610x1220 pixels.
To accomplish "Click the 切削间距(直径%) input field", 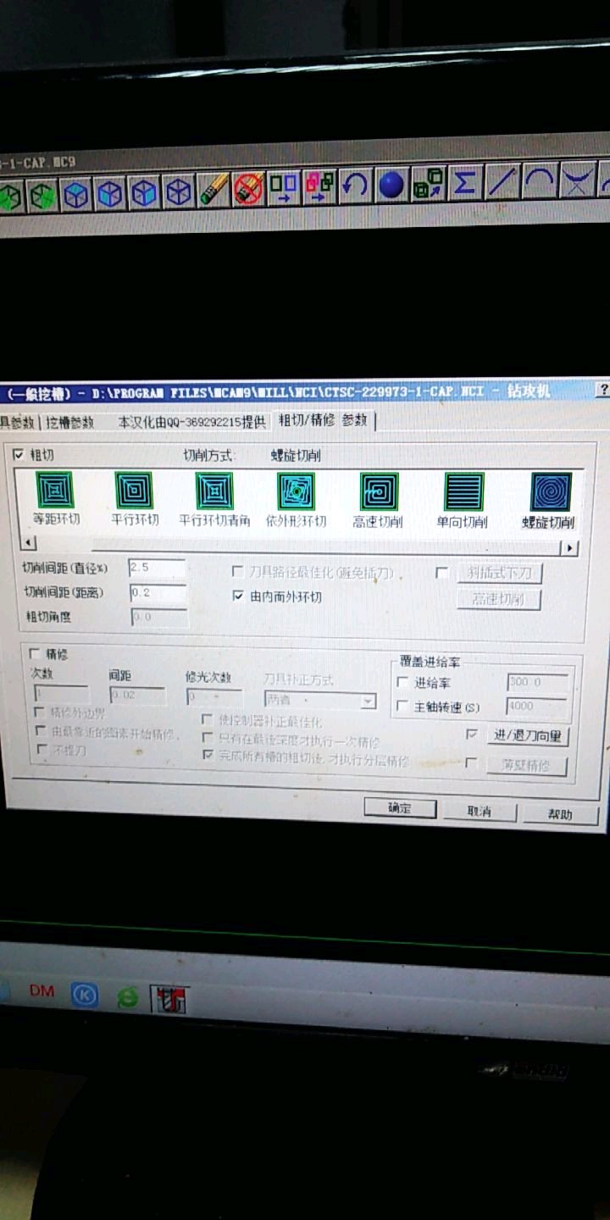I will click(157, 568).
